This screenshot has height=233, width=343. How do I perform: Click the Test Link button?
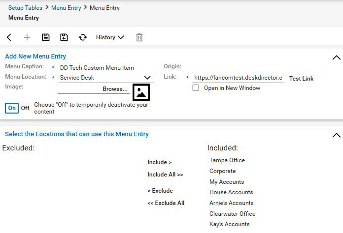coord(301,79)
